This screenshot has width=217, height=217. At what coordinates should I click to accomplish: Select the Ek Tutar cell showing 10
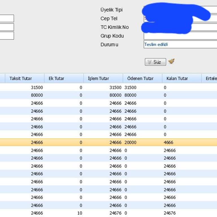(79, 213)
